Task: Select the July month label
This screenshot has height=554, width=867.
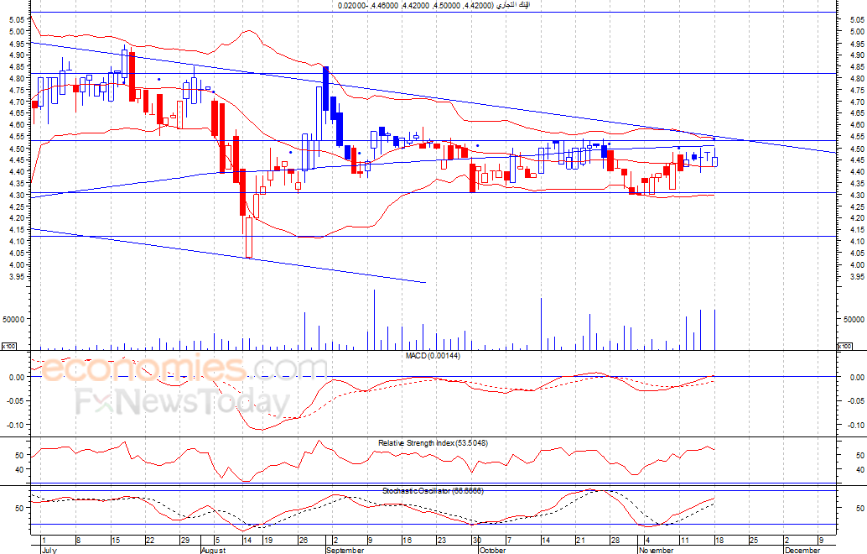Action: click(49, 550)
